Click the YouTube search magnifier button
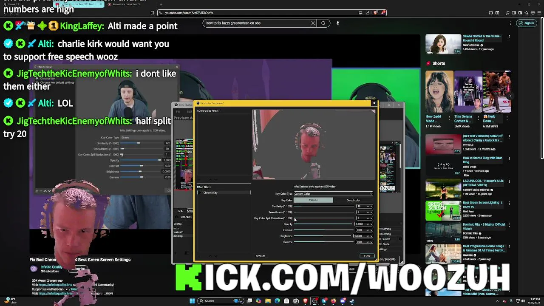 (x=323, y=23)
